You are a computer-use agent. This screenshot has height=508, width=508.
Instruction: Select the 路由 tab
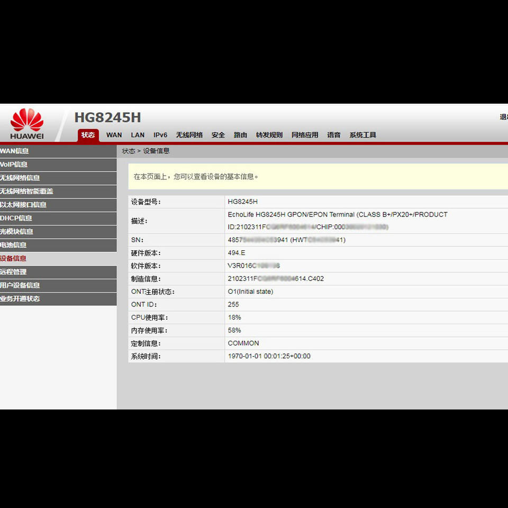(240, 135)
